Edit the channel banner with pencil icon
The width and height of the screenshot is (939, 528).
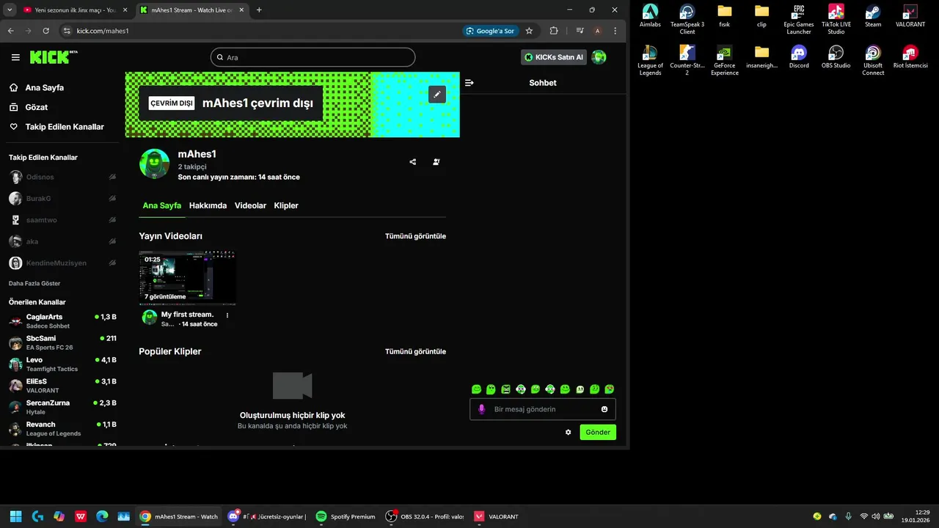[436, 94]
